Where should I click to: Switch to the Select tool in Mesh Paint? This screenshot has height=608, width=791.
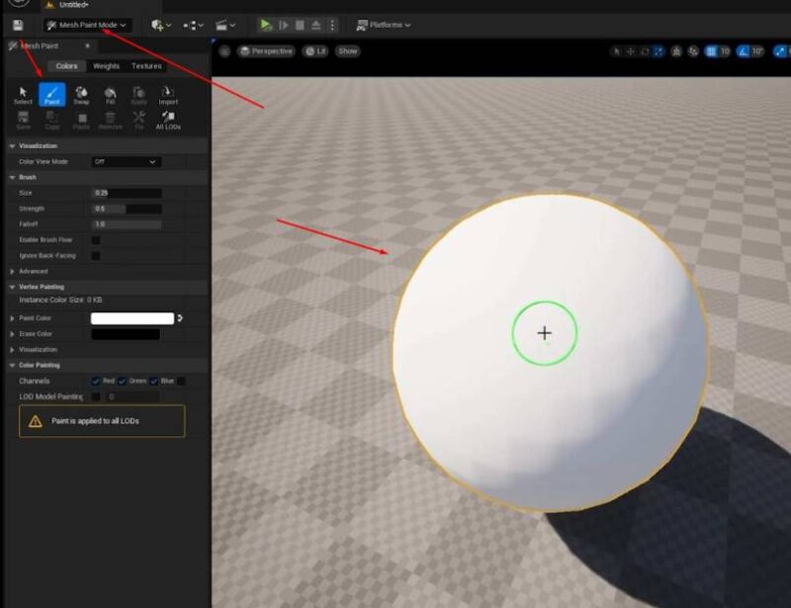(22, 94)
